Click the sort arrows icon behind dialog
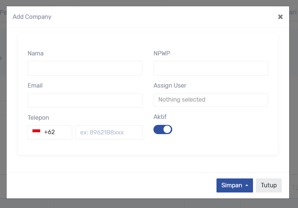The image size is (298, 208). click(295, 188)
